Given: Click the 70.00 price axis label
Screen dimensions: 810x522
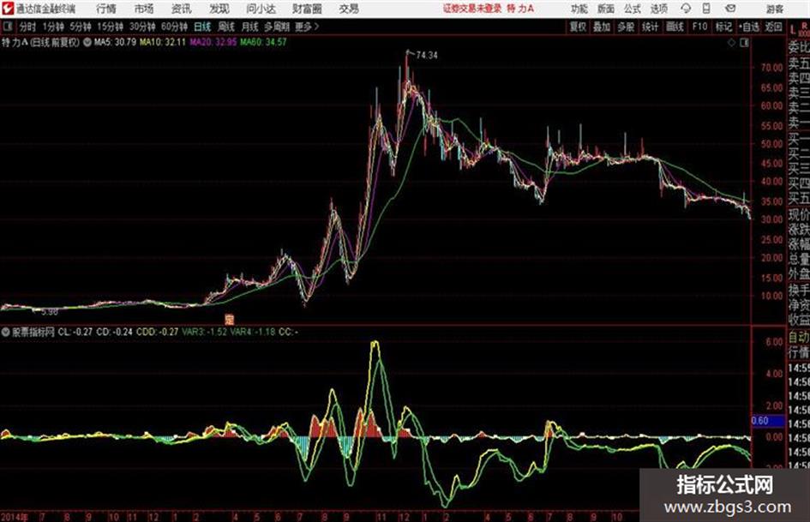Looking at the screenshot, I should pos(771,67).
